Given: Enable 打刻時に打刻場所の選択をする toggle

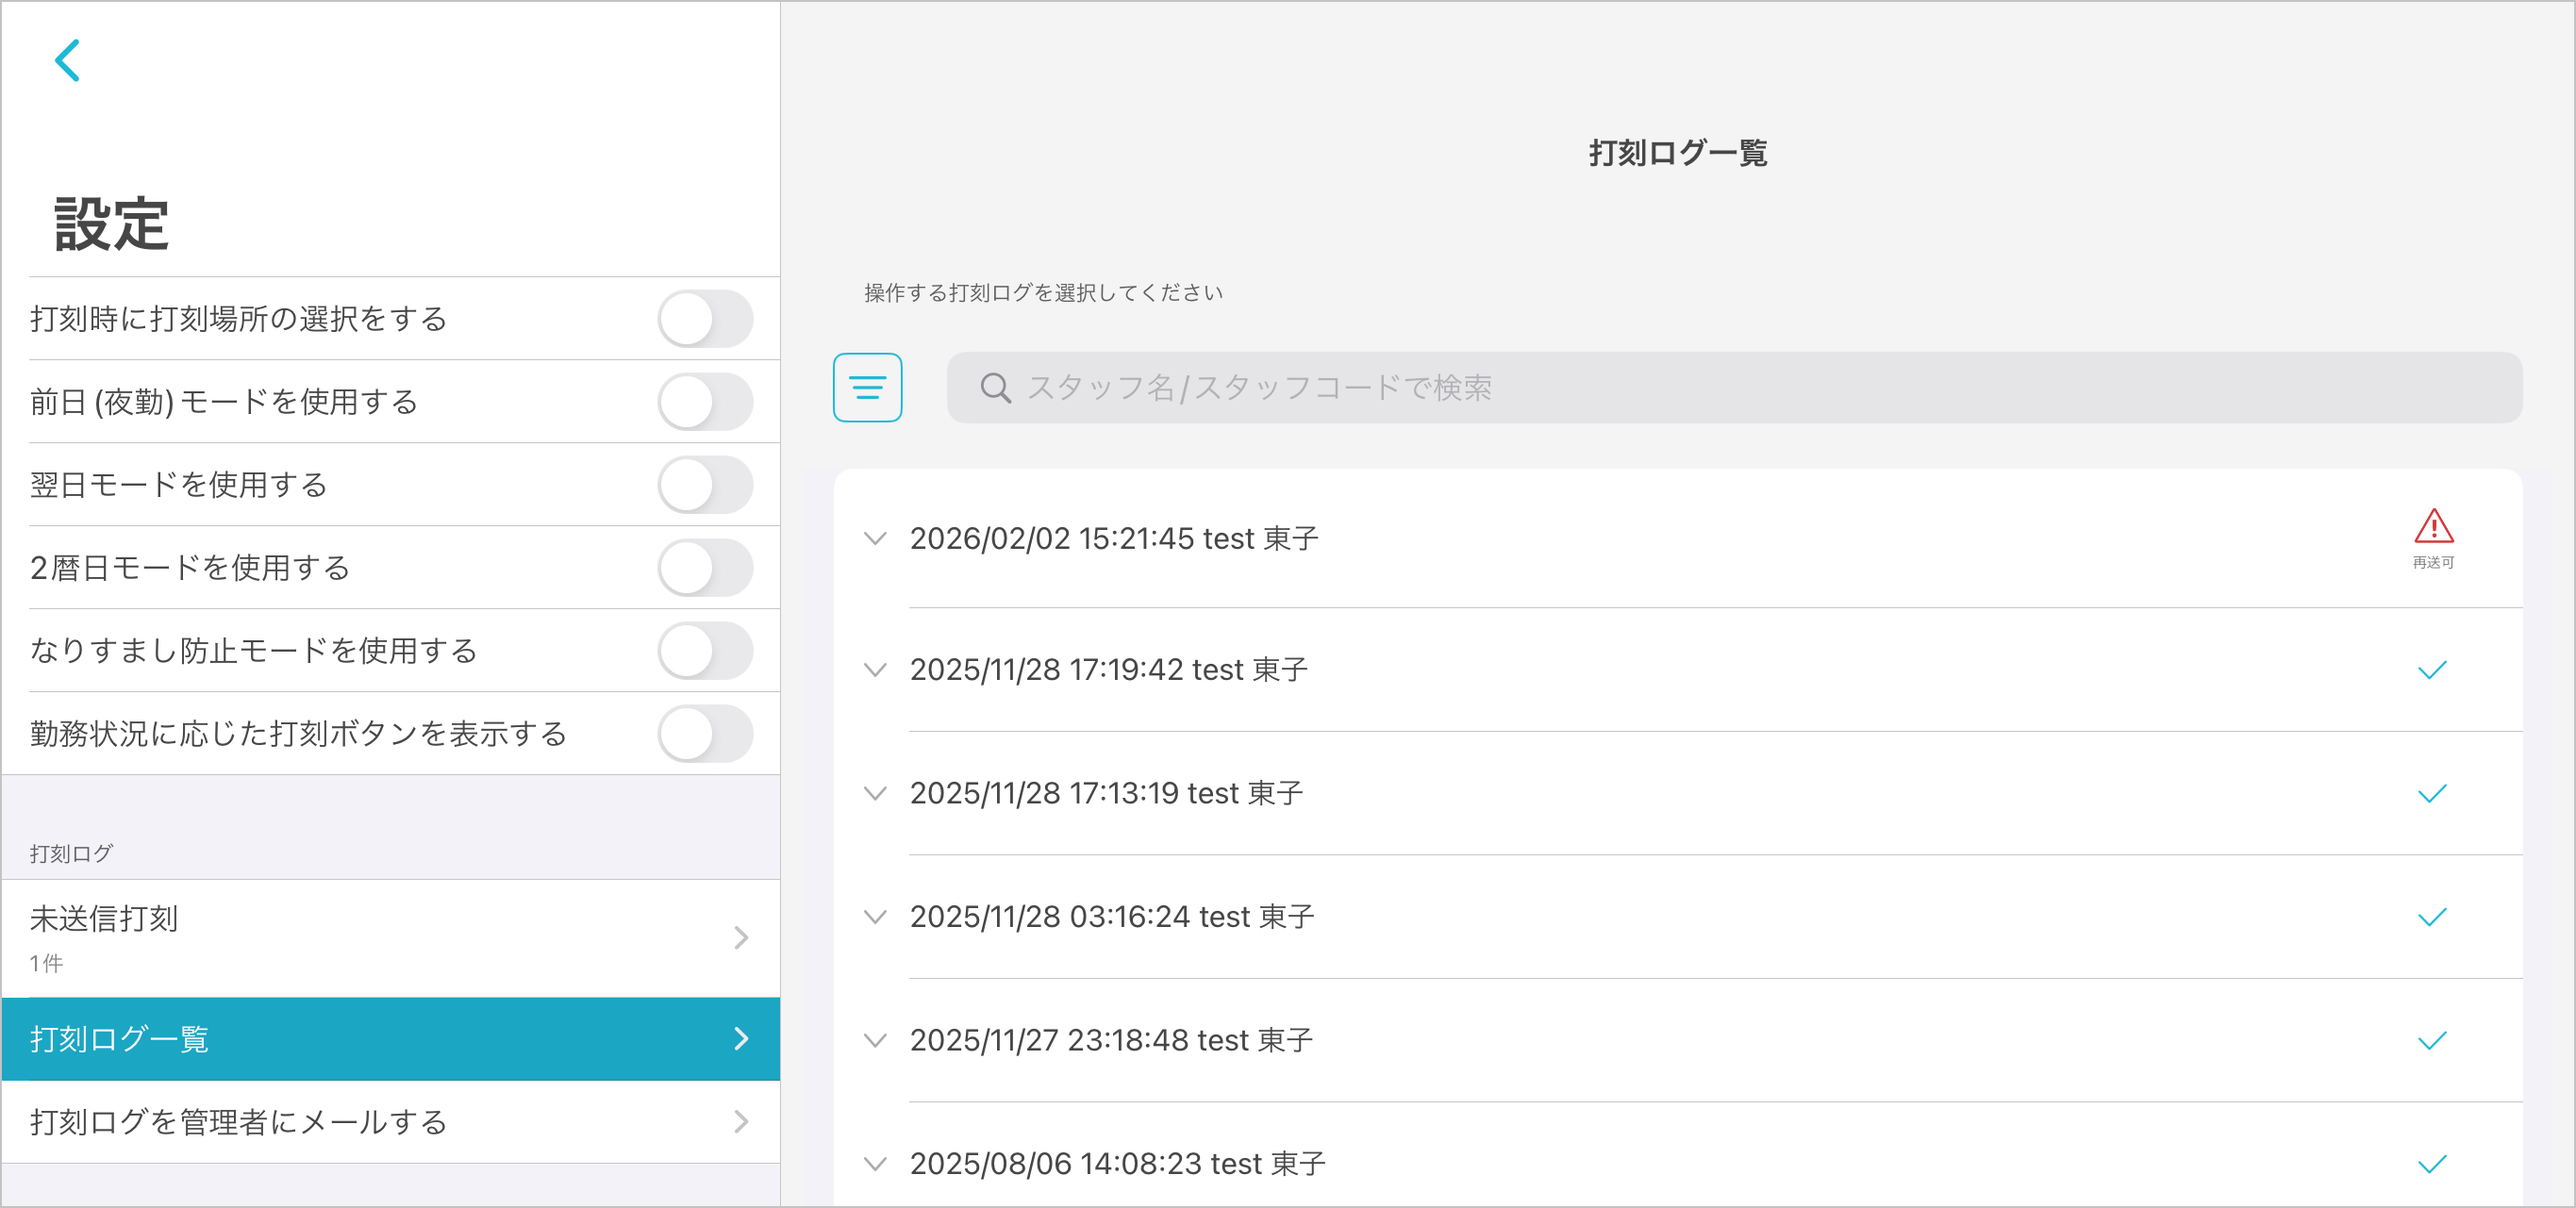Looking at the screenshot, I should [705, 319].
